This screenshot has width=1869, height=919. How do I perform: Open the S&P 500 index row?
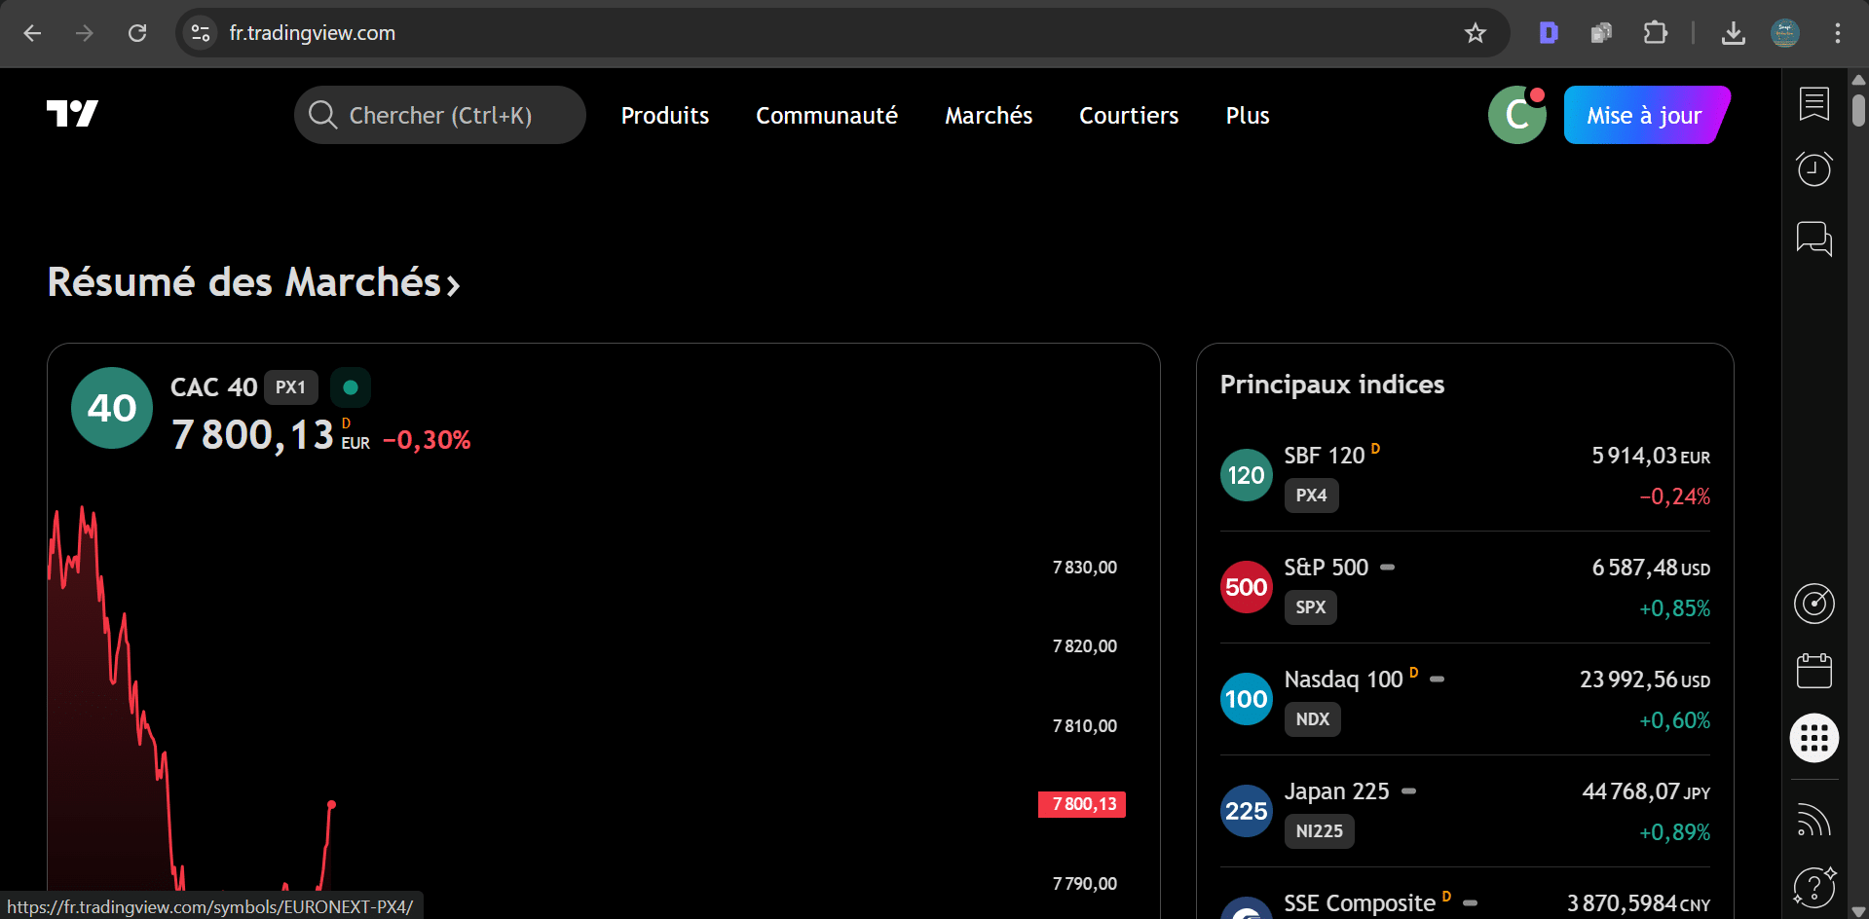pos(1464,587)
